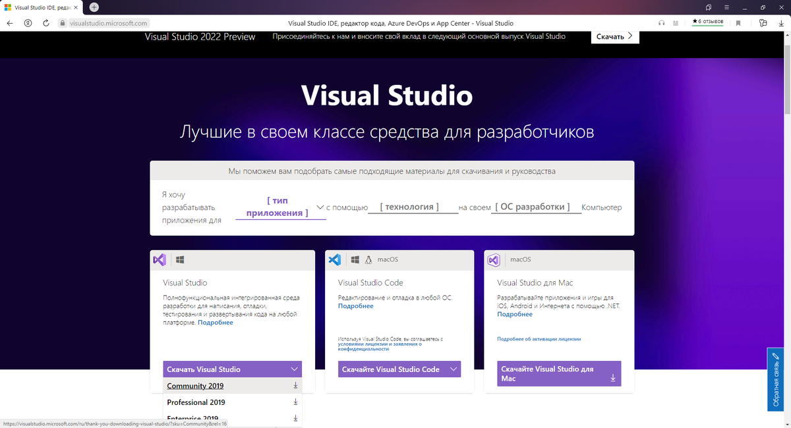Click the Visual Studio для Mac logo icon

click(493, 259)
